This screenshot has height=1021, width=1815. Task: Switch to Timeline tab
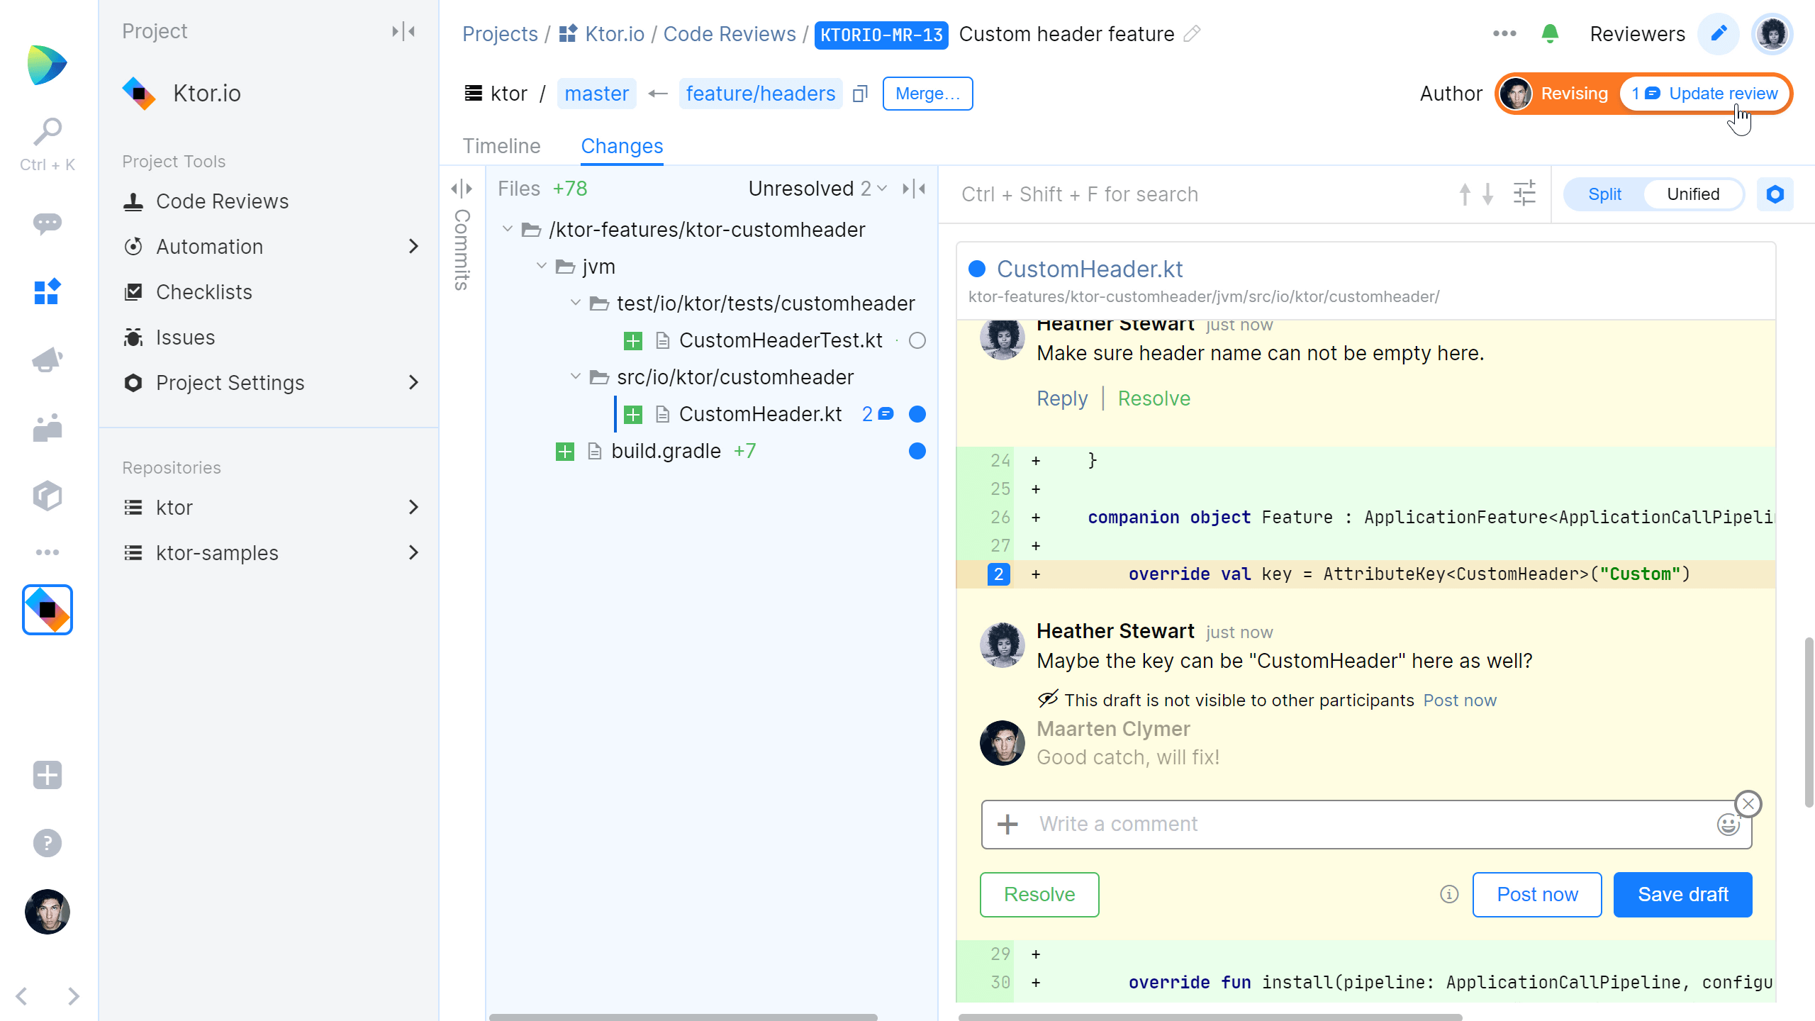point(502,146)
